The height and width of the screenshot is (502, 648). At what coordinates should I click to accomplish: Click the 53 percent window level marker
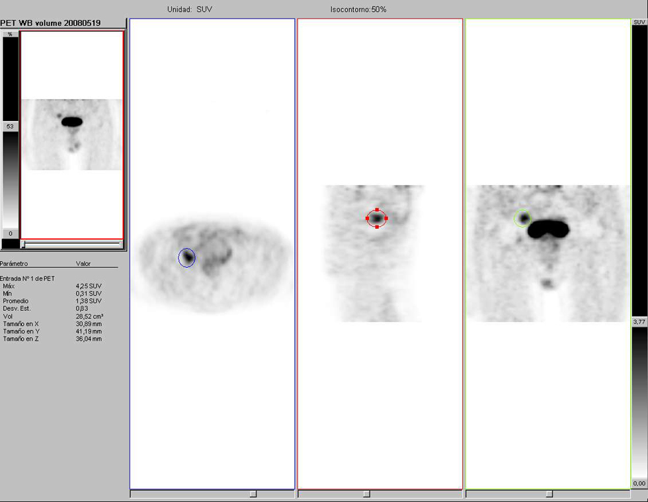[x=10, y=126]
